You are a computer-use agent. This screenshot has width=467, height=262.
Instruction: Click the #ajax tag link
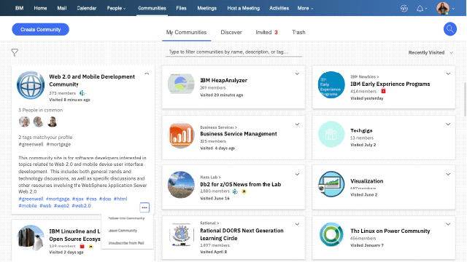[78, 199]
